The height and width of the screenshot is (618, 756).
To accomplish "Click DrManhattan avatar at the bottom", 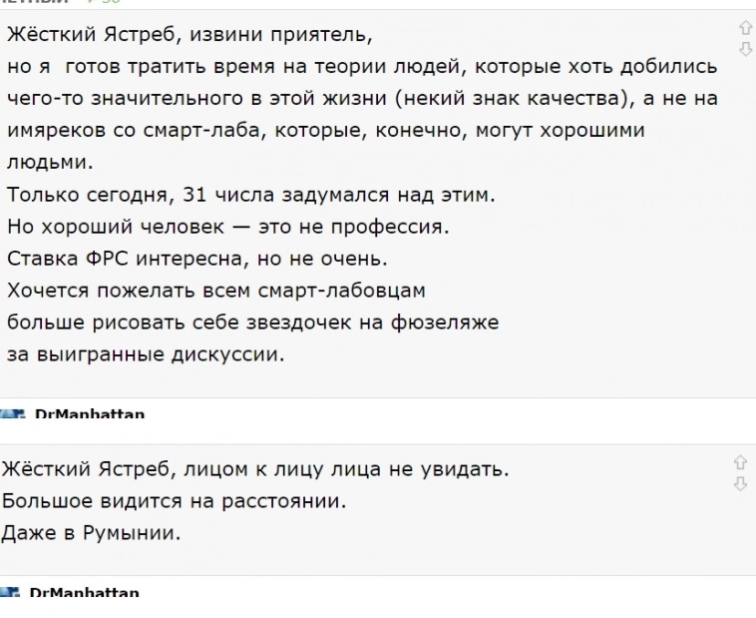I will 12,593.
